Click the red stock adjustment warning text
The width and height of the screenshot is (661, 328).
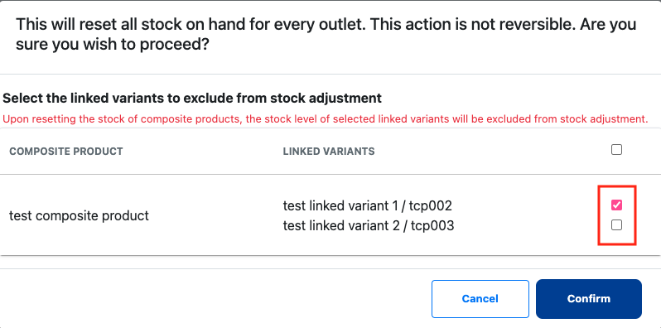pyautogui.click(x=325, y=119)
